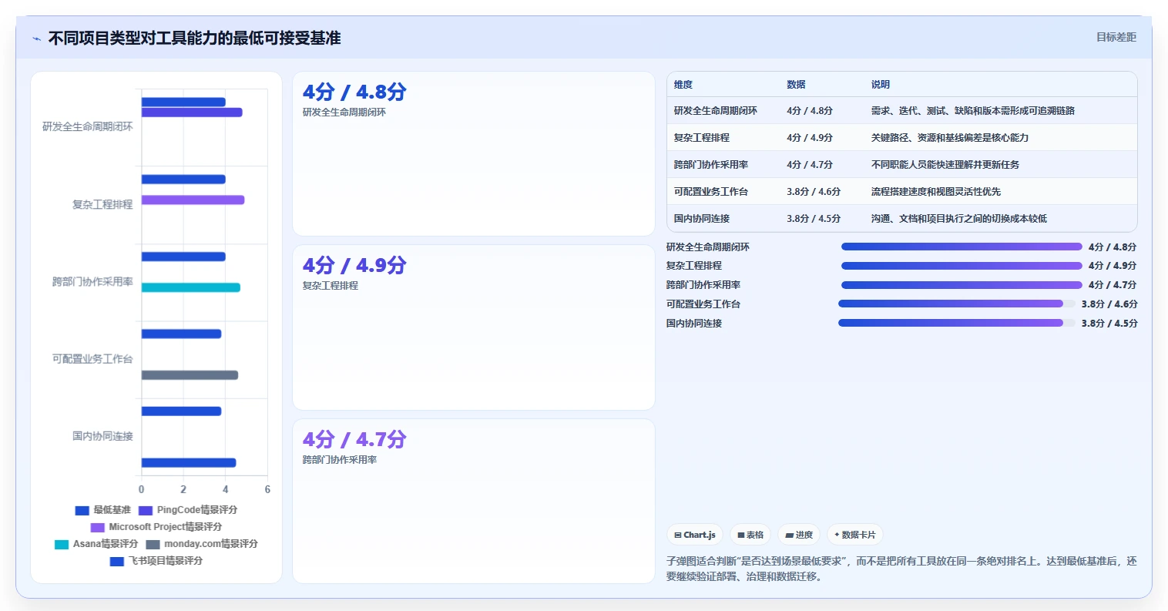The width and height of the screenshot is (1168, 611).
Task: Click the 4分 / 4.9分 table cell
Action: tap(810, 138)
